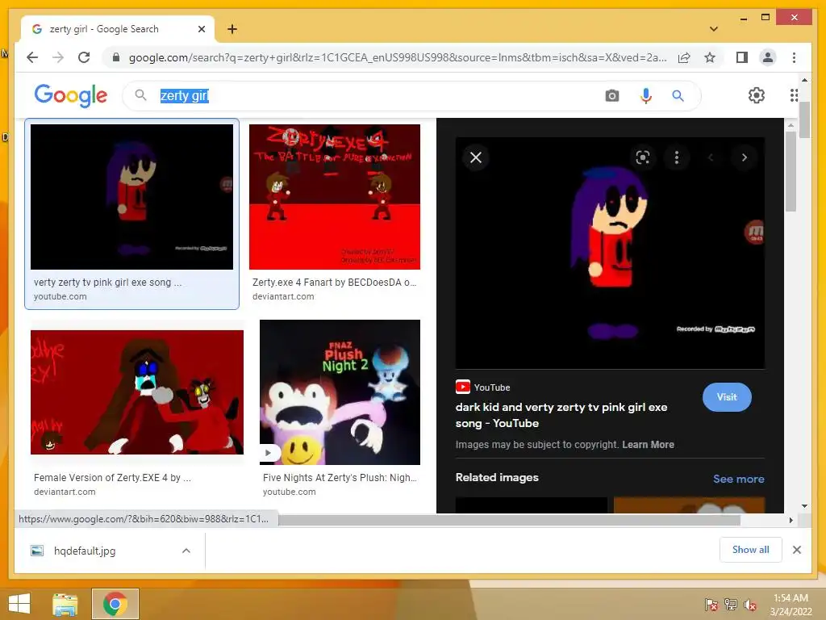The image size is (826, 620).
Task: Click the Zerty.exe 4 Fanart caption
Action: [x=335, y=282]
